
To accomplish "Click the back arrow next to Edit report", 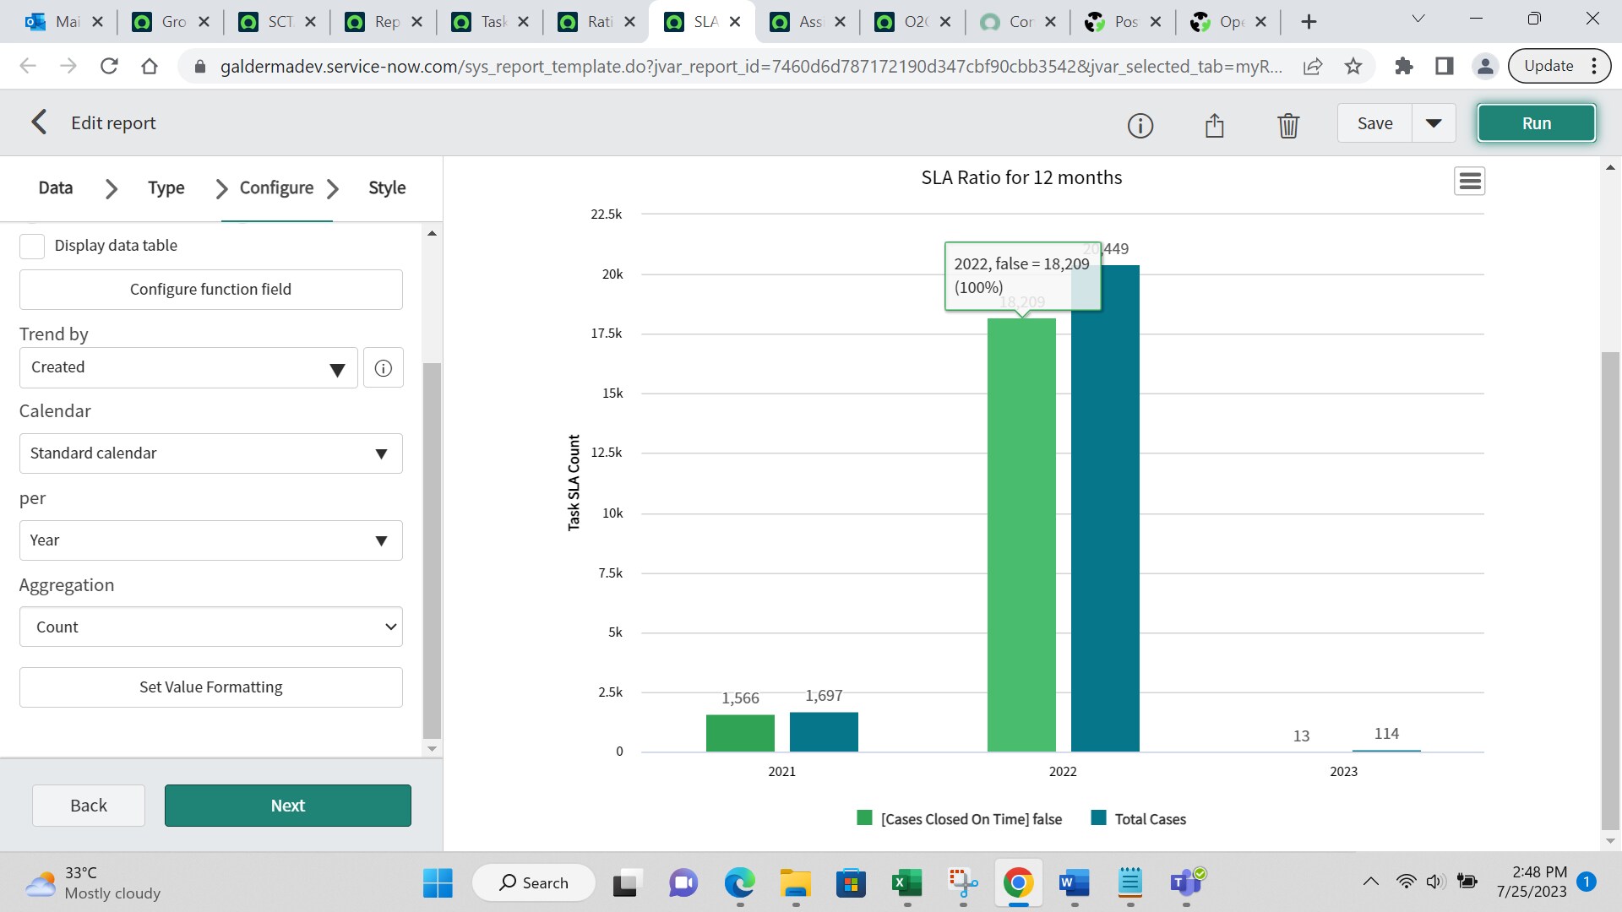I will click(39, 122).
